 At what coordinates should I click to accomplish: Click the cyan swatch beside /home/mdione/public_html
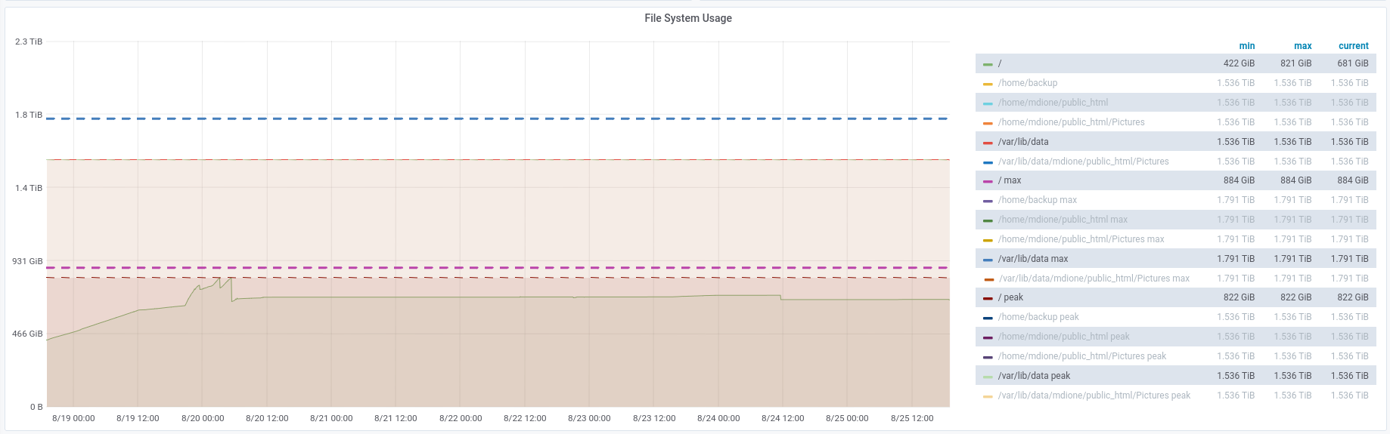(x=988, y=103)
